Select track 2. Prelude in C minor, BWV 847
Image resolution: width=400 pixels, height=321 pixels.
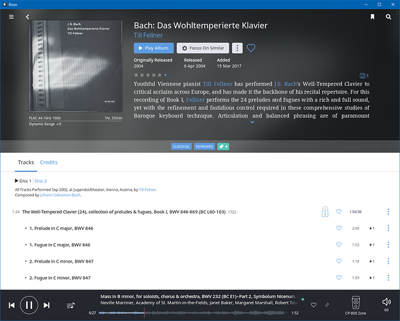point(62,261)
